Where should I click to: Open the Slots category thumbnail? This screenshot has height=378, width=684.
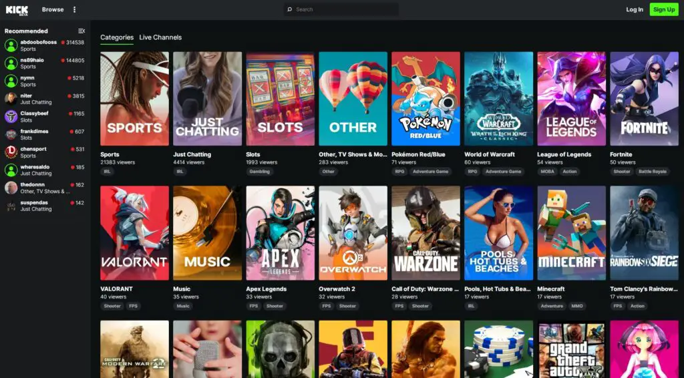[x=280, y=99]
